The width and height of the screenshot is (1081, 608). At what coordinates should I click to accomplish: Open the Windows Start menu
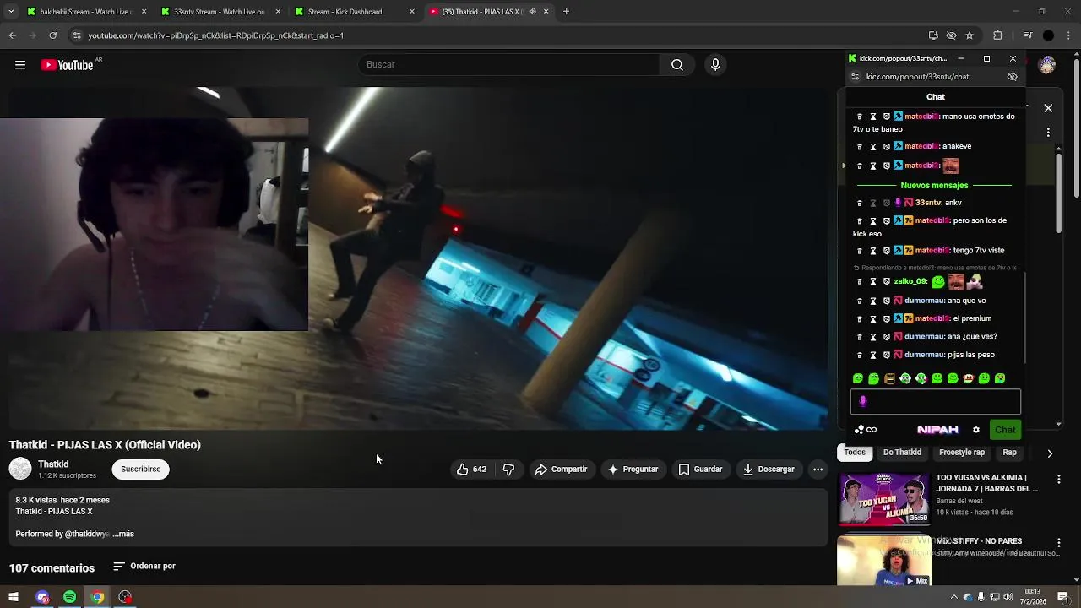[14, 597]
